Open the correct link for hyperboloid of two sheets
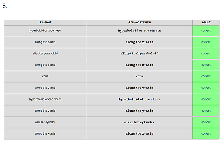 (206, 31)
